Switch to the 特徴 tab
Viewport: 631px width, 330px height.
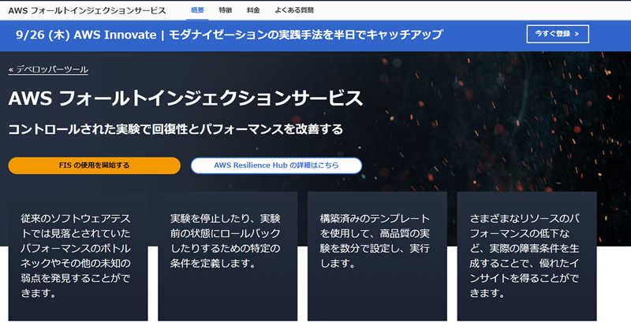click(226, 10)
